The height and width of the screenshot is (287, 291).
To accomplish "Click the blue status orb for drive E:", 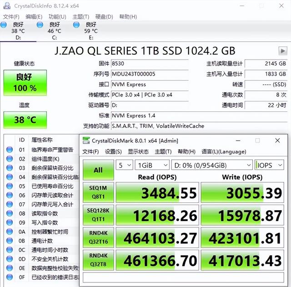I will coord(76,25).
